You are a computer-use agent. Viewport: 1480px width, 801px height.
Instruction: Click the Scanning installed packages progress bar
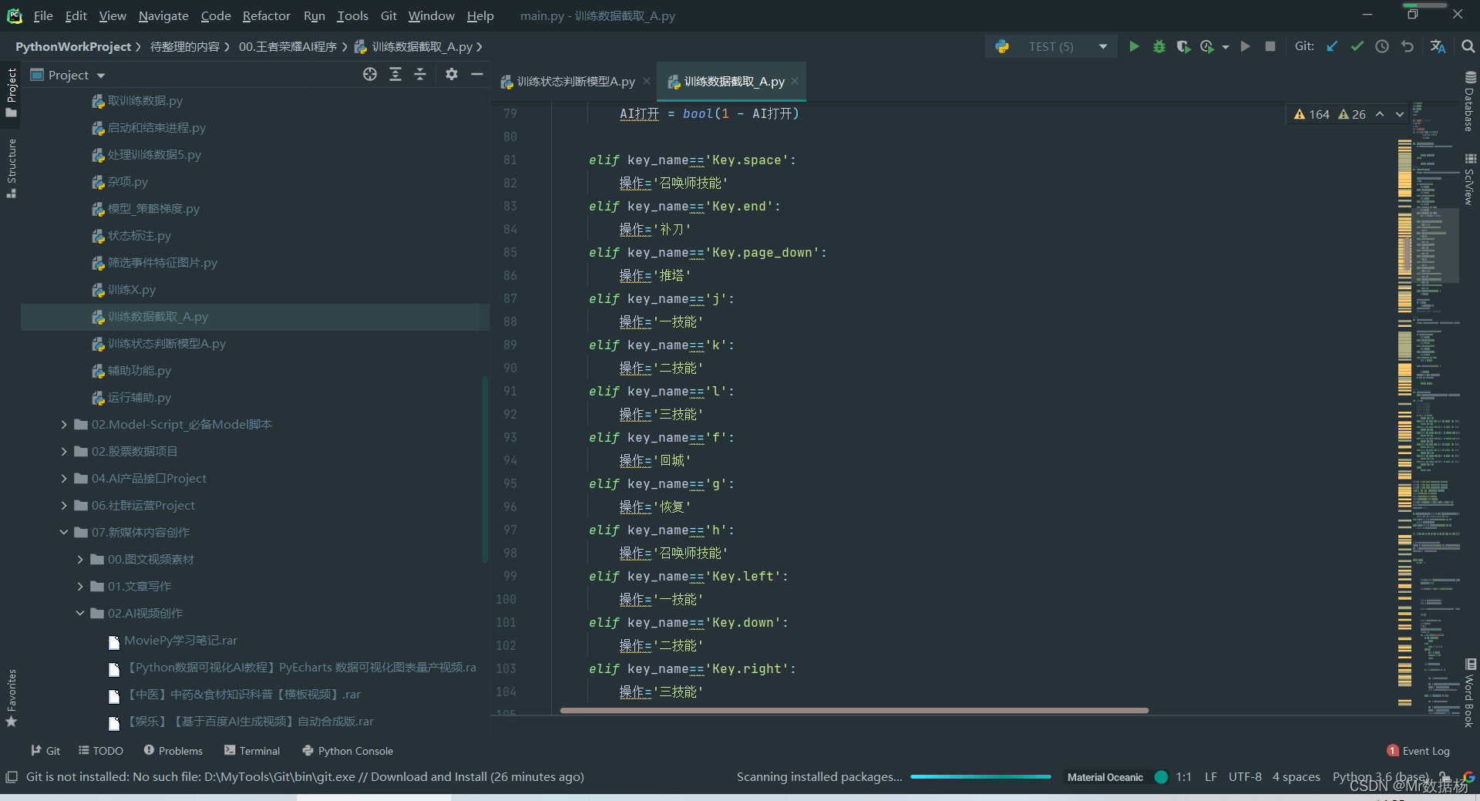click(980, 776)
